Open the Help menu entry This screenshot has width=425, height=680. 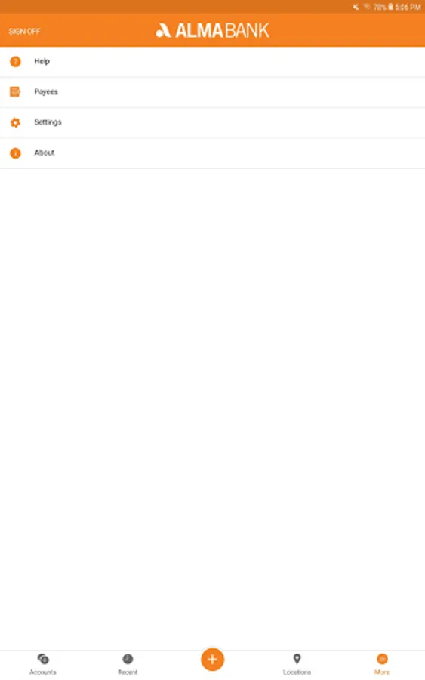212,62
